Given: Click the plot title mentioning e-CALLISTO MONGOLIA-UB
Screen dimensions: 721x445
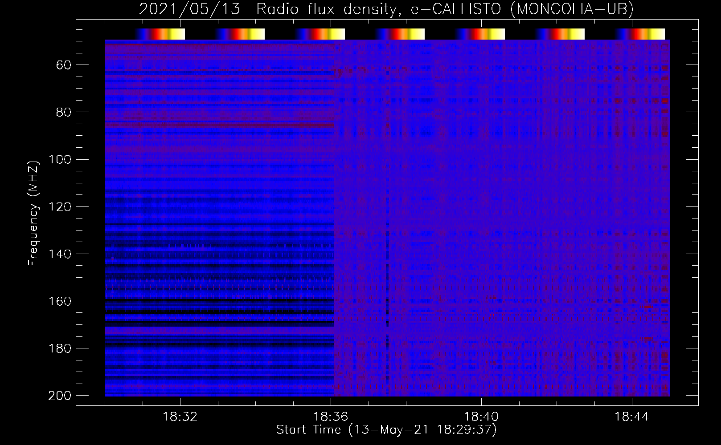Looking at the screenshot, I should point(386,9).
